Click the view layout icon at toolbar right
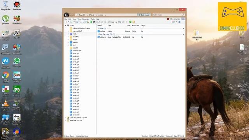The height and width of the screenshot is (140, 249). pos(174,22)
